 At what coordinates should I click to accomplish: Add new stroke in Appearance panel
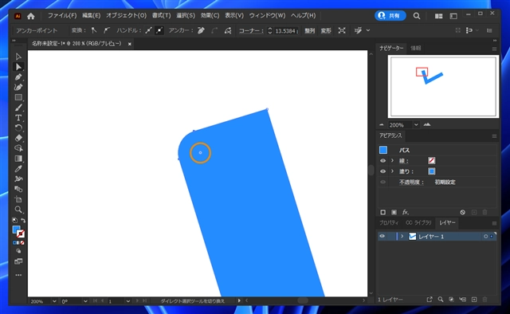(382, 212)
